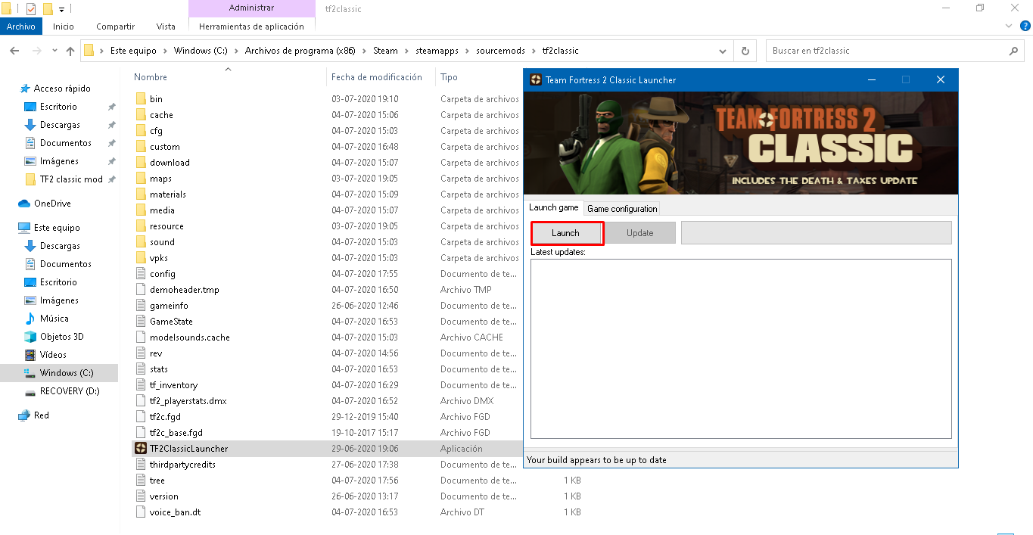Sort by the Tipo column header
The image size is (1033, 535).
click(450, 77)
